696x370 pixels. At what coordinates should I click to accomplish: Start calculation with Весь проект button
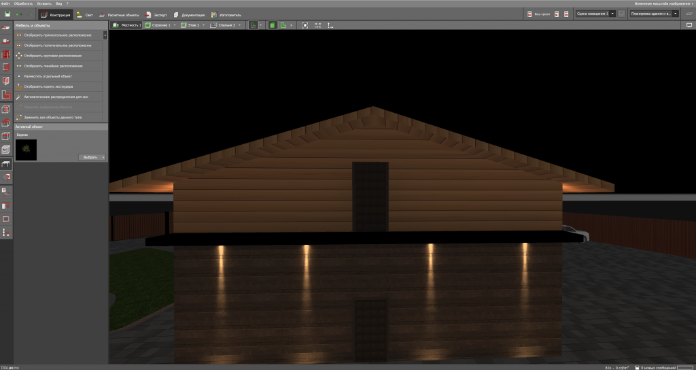[x=537, y=14]
